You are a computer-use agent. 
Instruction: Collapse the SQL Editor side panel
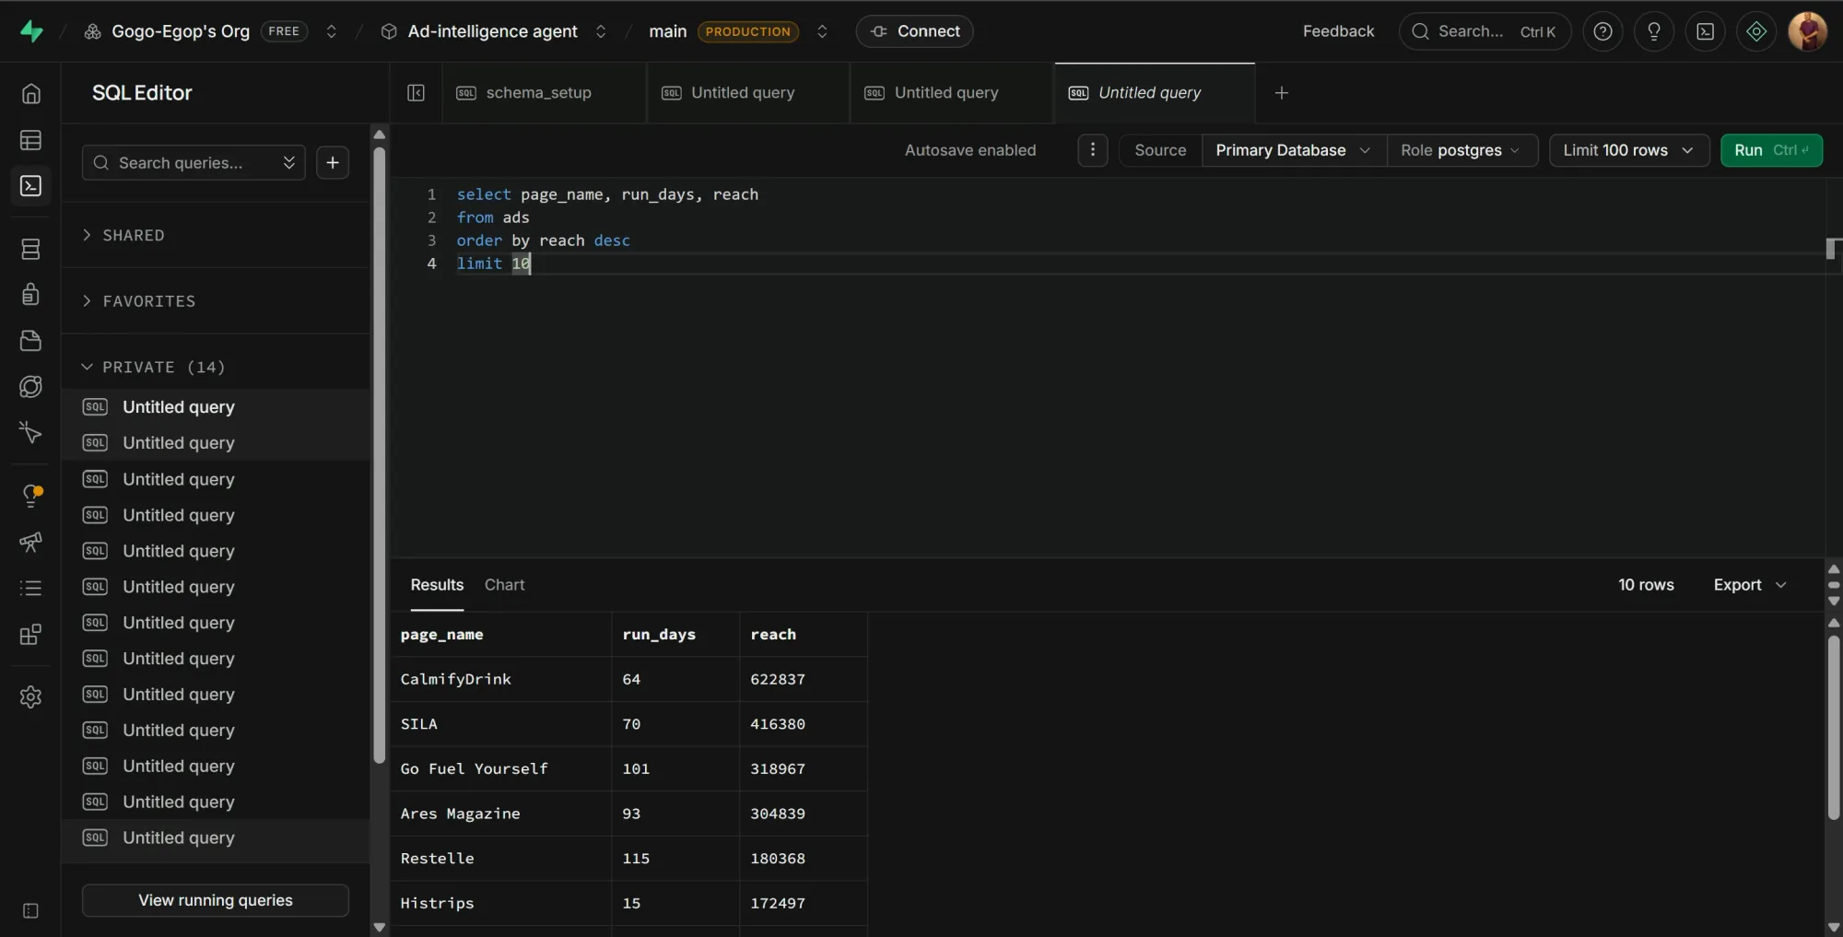pyautogui.click(x=417, y=93)
